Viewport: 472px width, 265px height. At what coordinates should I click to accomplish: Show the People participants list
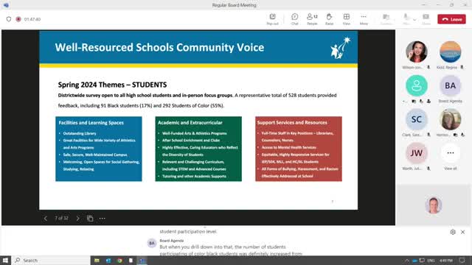pos(312,19)
